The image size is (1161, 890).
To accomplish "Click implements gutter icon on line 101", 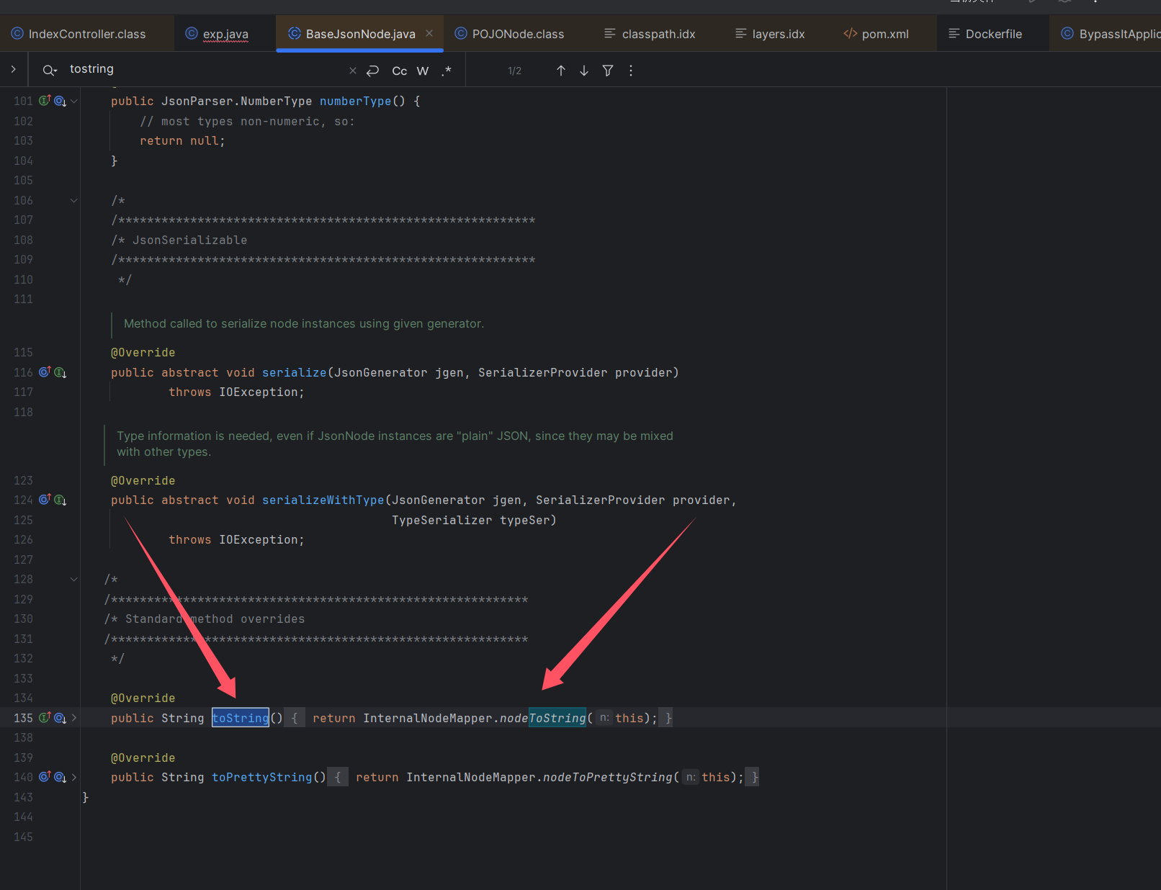I will [x=45, y=101].
